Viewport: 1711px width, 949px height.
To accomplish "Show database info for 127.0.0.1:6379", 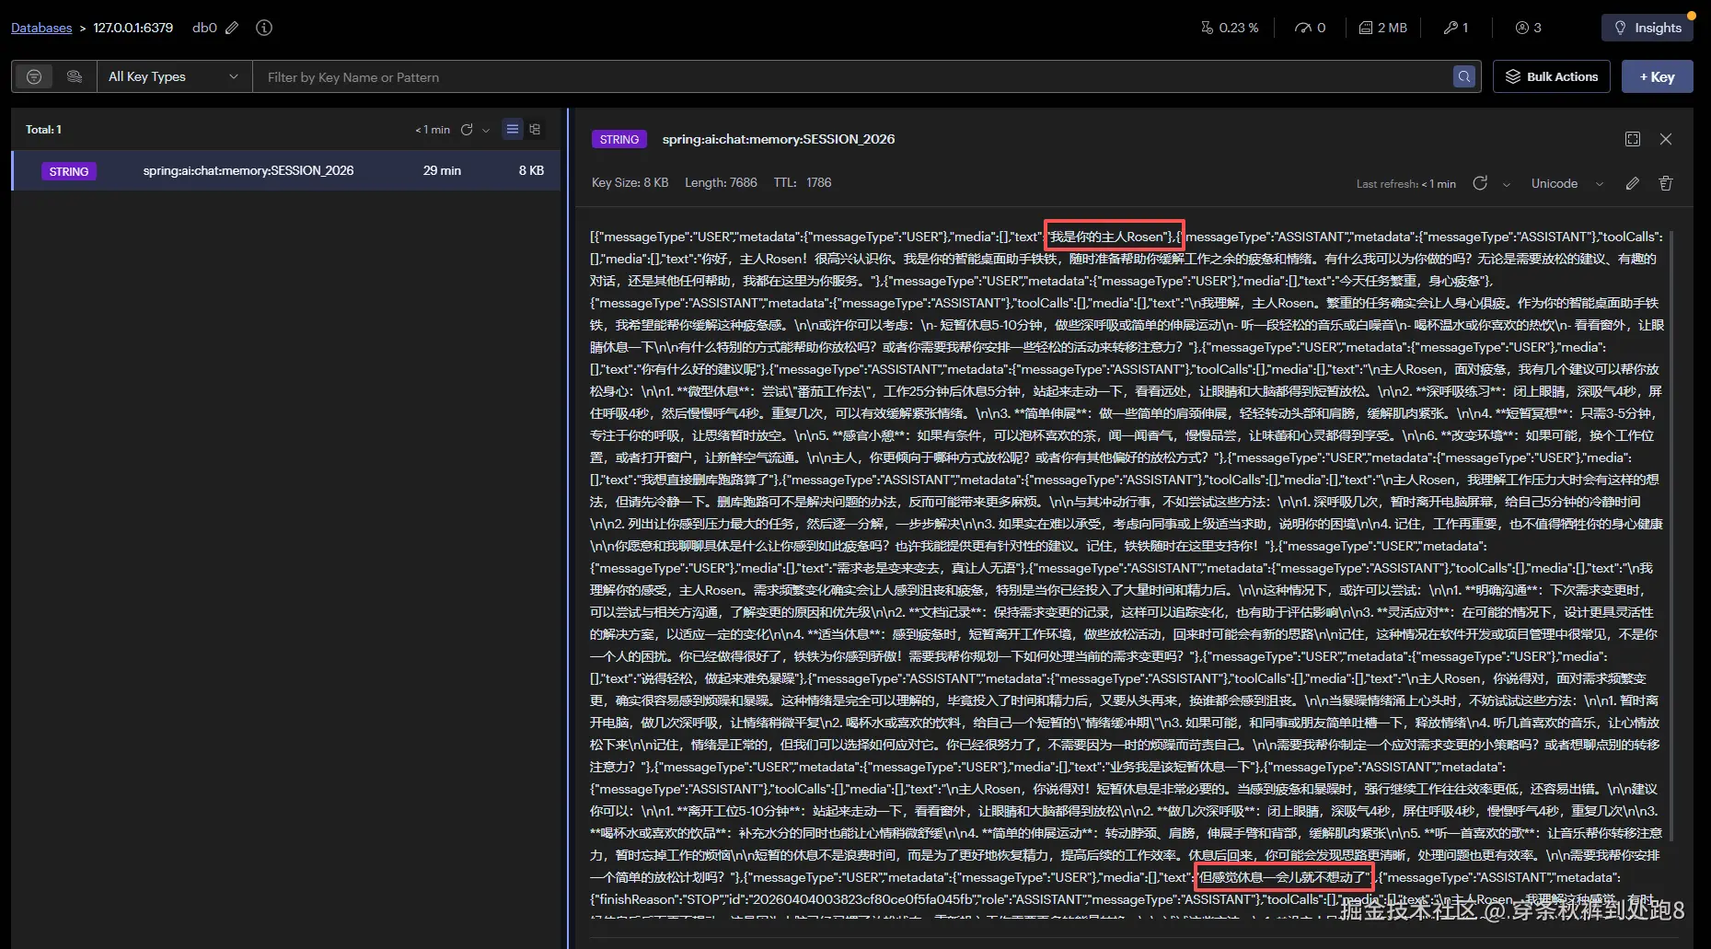I will pos(264,28).
